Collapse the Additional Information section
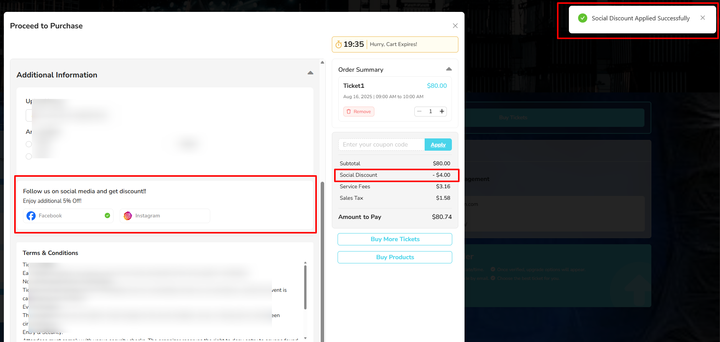The width and height of the screenshot is (720, 342). tap(311, 73)
